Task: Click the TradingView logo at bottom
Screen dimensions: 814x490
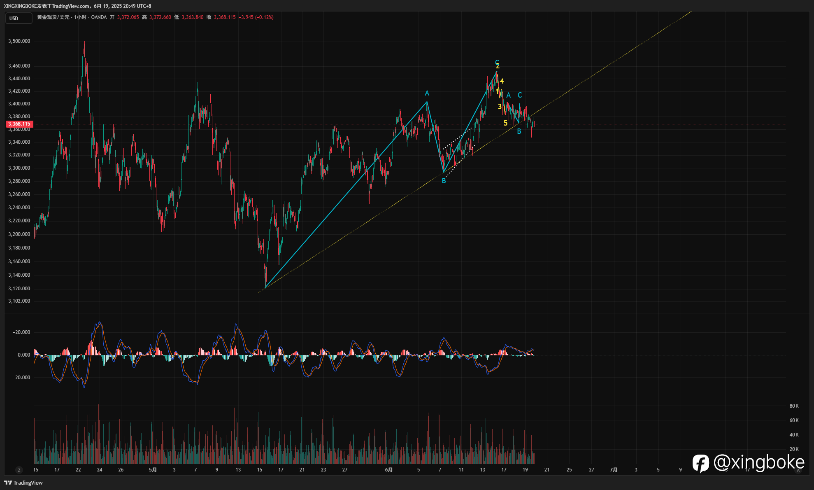Action: click(x=23, y=483)
